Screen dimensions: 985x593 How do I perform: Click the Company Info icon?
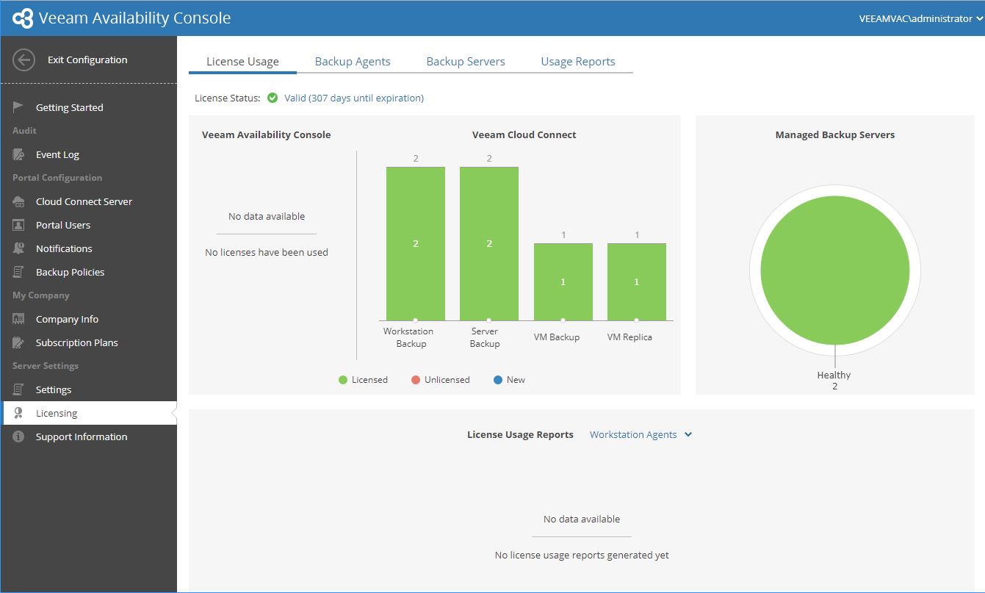19,319
